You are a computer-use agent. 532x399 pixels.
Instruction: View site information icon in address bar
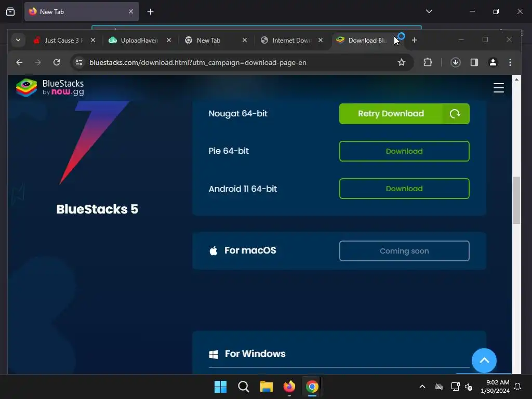tap(79, 62)
